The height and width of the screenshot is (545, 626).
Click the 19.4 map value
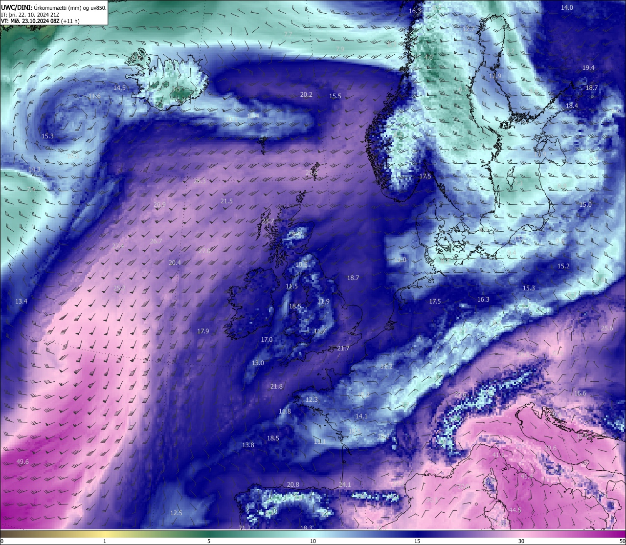(x=588, y=68)
